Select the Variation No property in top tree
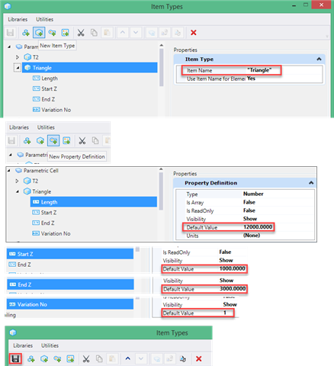334x366 pixels. pyautogui.click(x=52, y=110)
